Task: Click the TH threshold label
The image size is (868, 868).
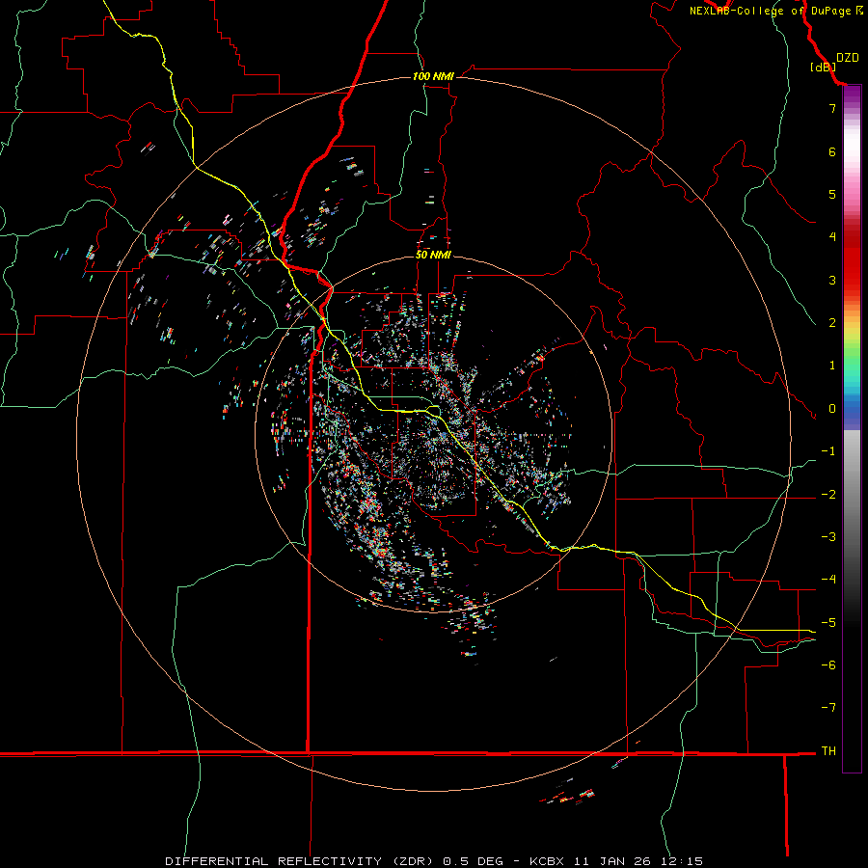Action: pos(828,751)
